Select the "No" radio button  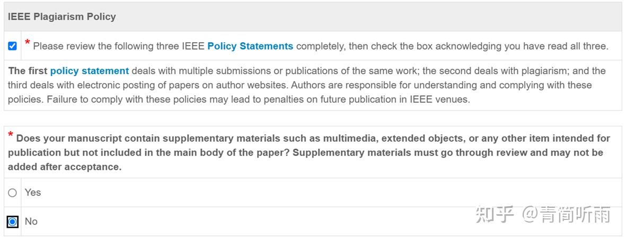point(12,222)
